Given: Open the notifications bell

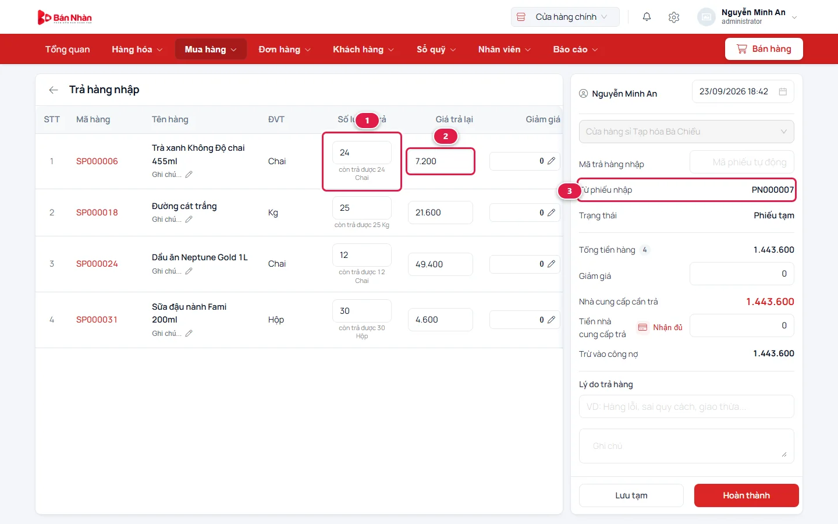Looking at the screenshot, I should 647,17.
